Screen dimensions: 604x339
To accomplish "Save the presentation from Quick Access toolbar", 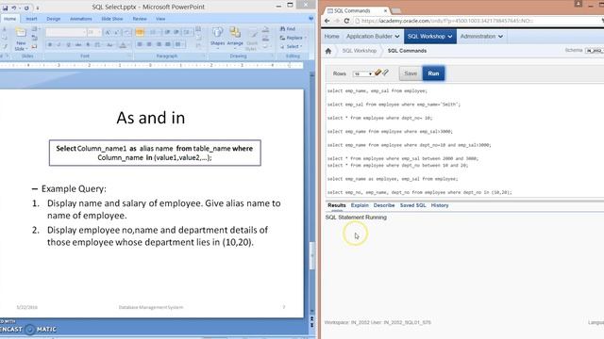I will point(5,8).
